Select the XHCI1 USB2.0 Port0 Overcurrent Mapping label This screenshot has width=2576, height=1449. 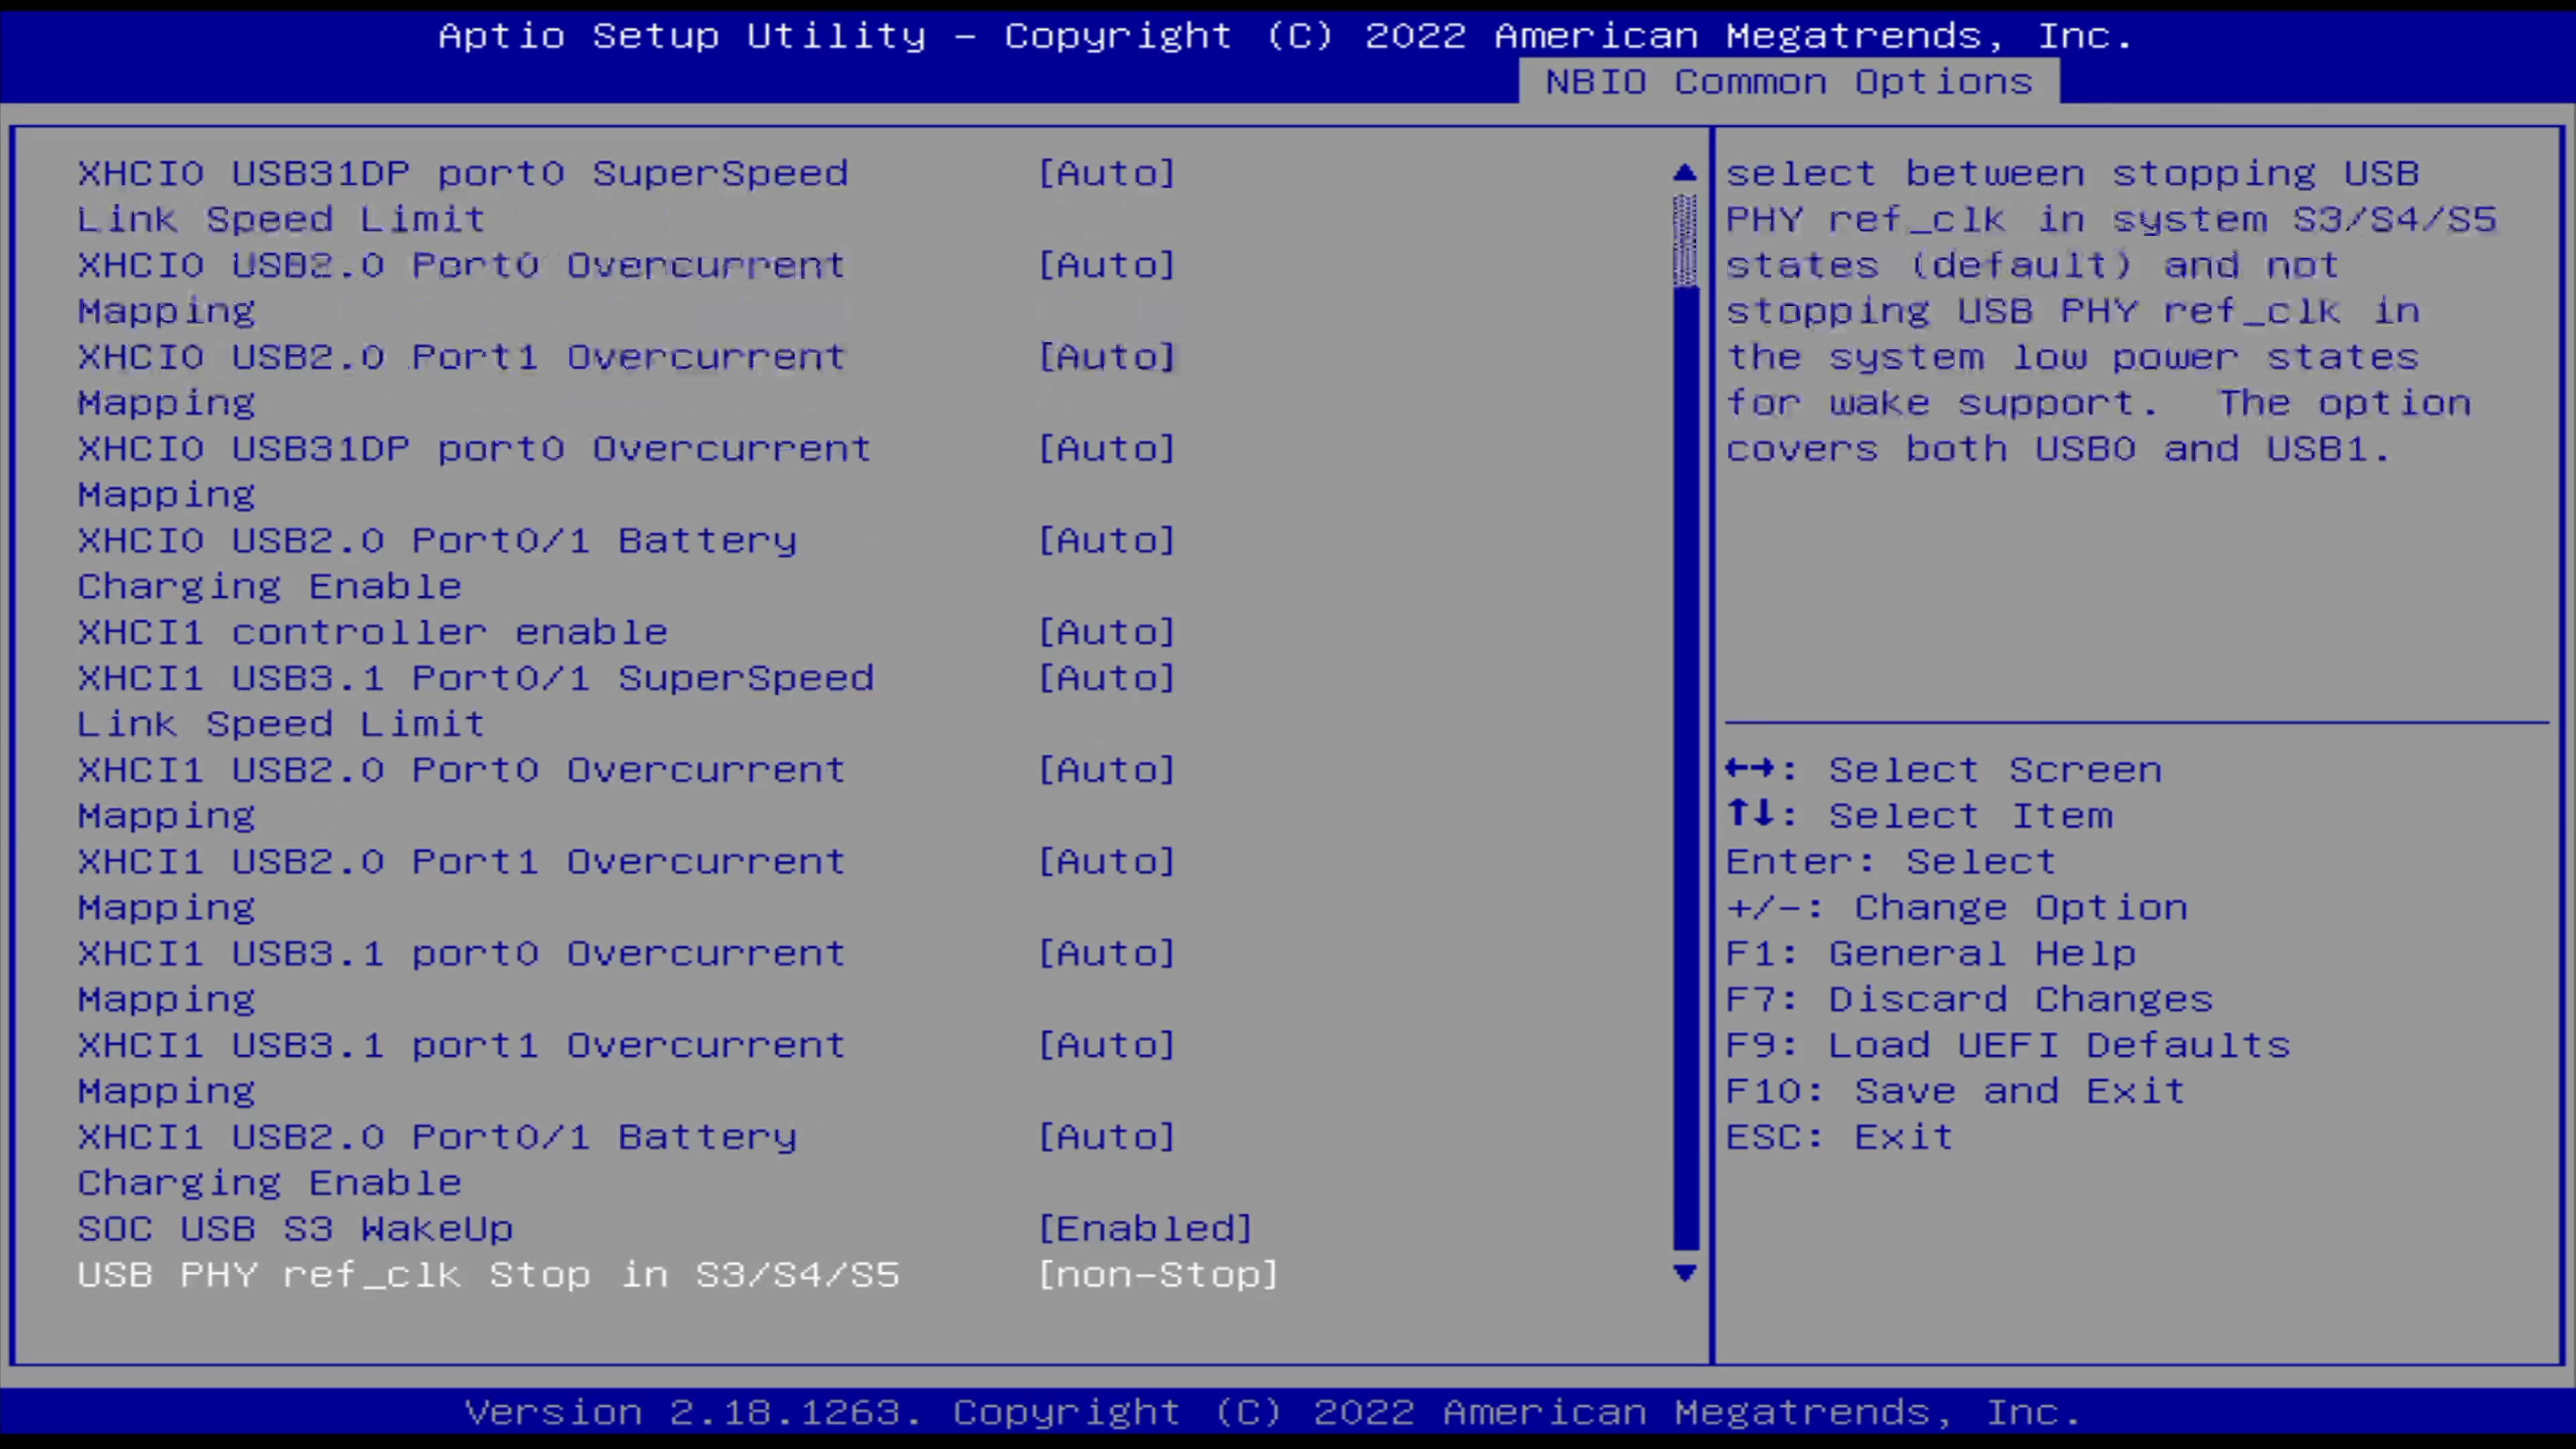pos(462,793)
